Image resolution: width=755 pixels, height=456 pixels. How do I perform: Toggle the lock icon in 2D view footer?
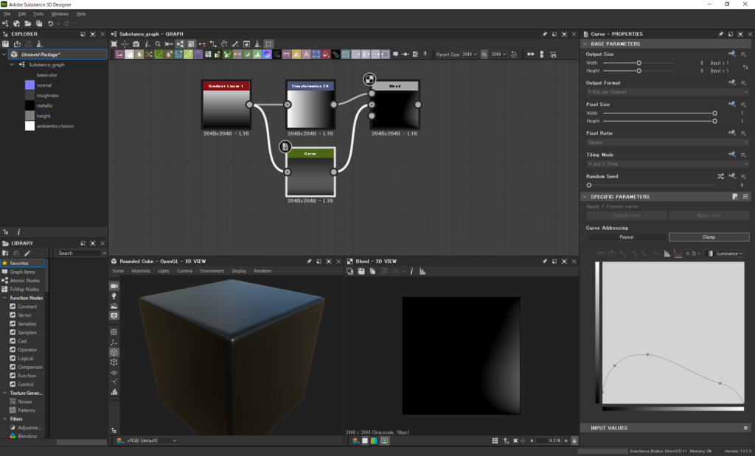pyautogui.click(x=574, y=441)
